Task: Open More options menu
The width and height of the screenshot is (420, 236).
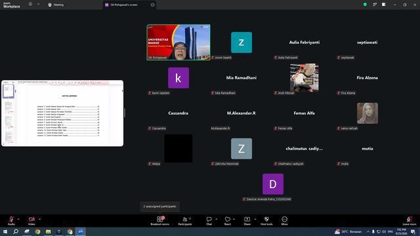Action: [284, 221]
